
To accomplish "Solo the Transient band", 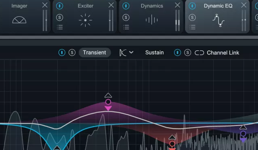I will coord(72,52).
